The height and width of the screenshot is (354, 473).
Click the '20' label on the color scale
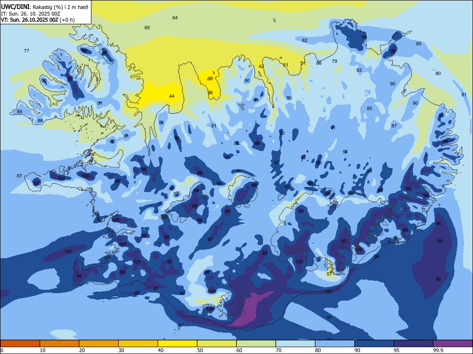(x=82, y=350)
